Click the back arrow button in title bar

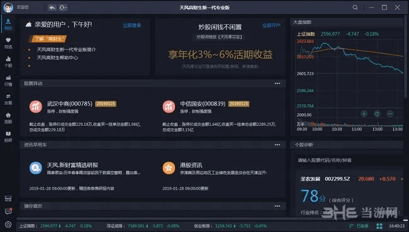tap(52, 8)
